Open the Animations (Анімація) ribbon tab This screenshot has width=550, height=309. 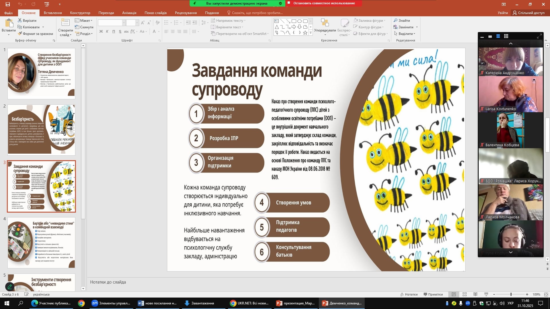pos(129,13)
